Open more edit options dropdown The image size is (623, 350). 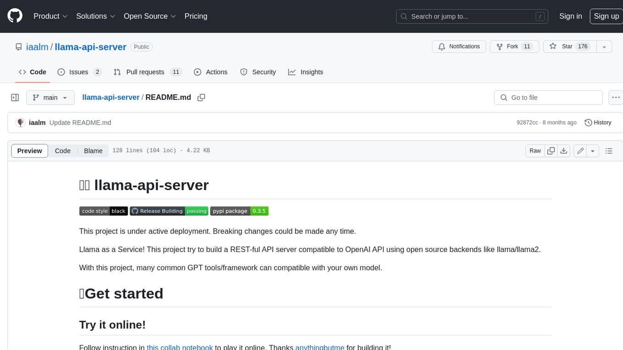tap(593, 151)
